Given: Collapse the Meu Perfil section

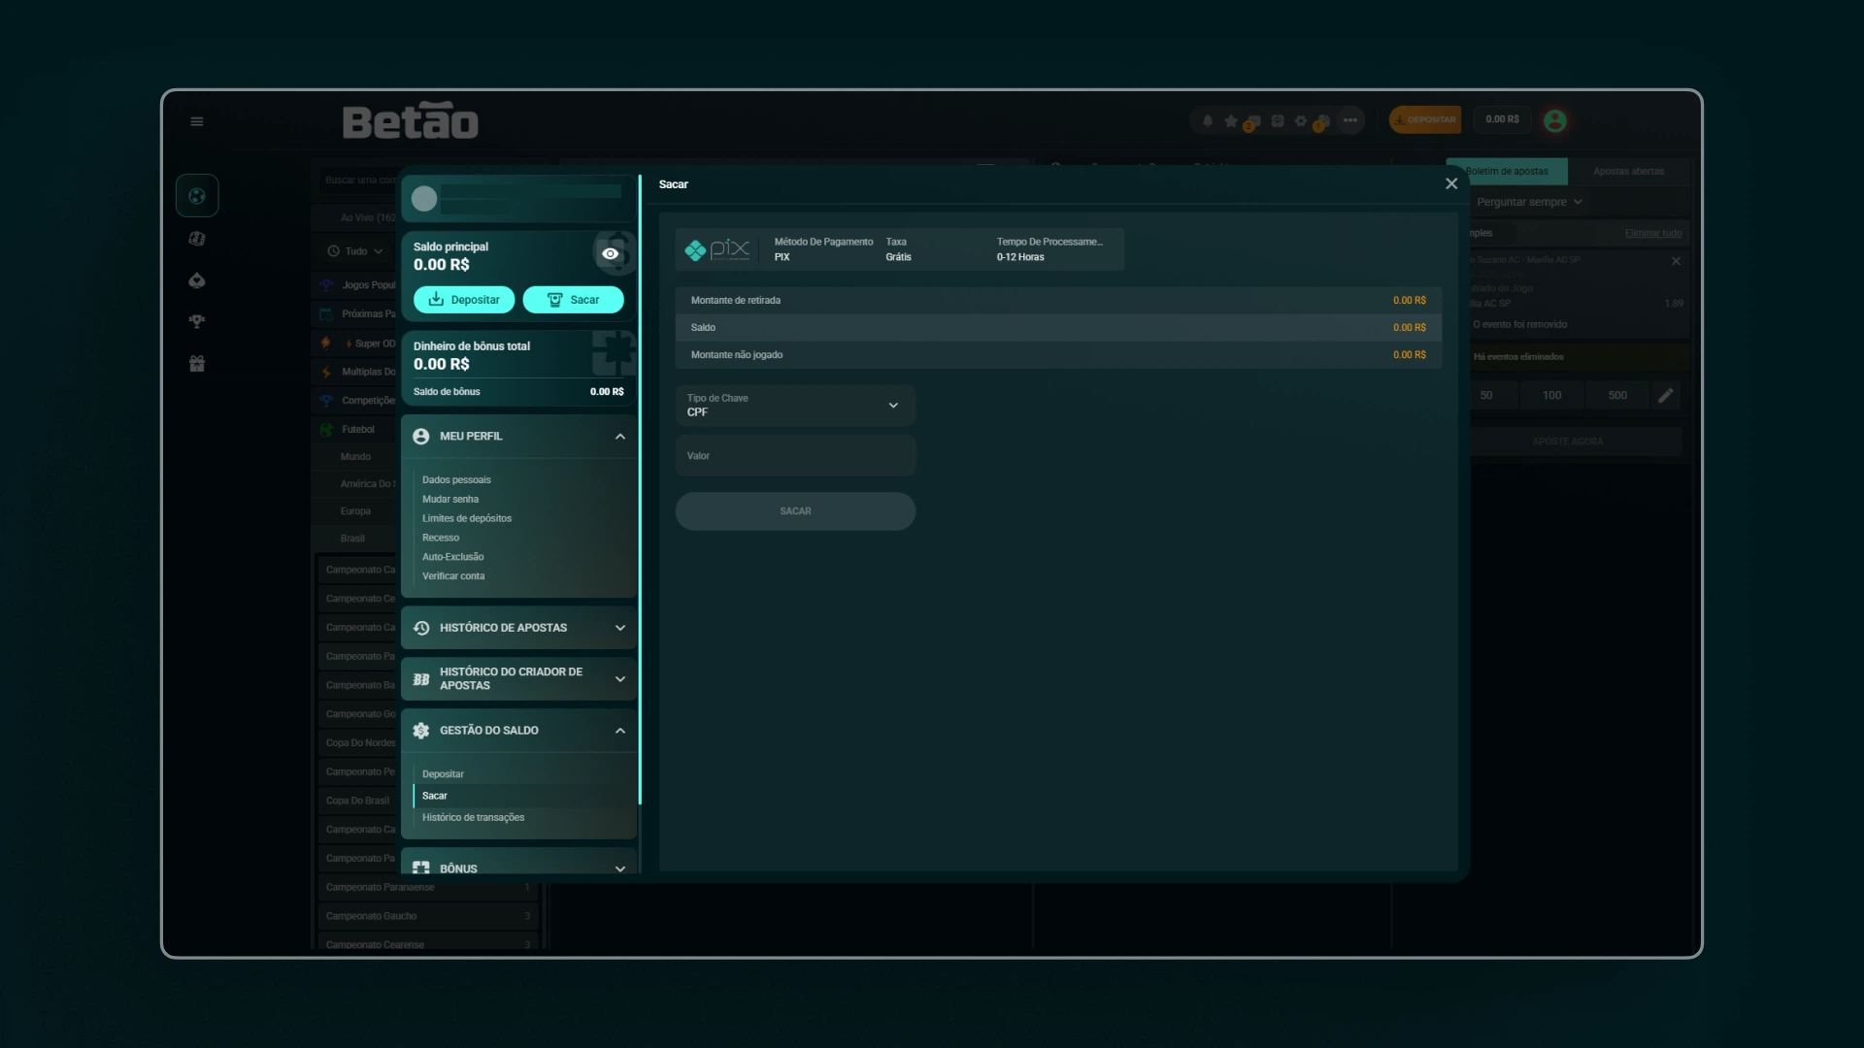Looking at the screenshot, I should coord(620,437).
